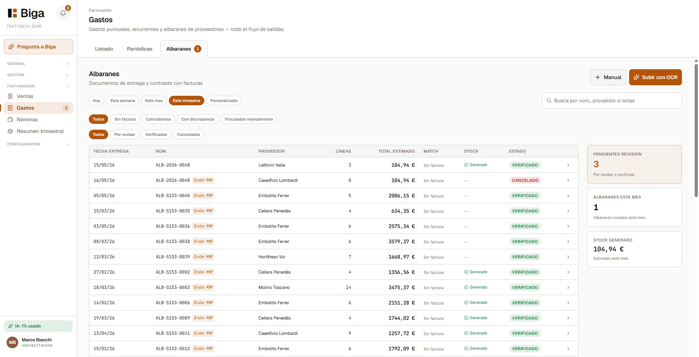Screen dimensions: 699x357
Task: Open the notifications bell icon
Action: pyautogui.click(x=63, y=13)
